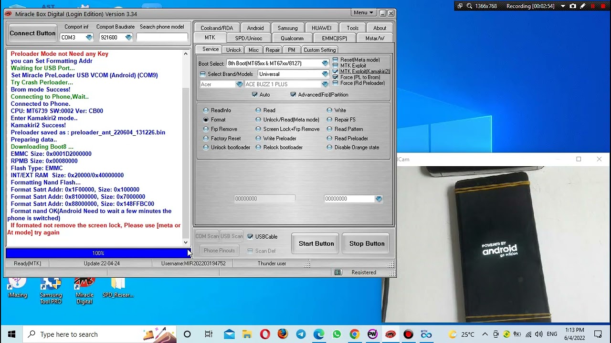The image size is (611, 343).
Task: Open Samsung Tool PRO desktop shortcut
Action: click(51, 291)
